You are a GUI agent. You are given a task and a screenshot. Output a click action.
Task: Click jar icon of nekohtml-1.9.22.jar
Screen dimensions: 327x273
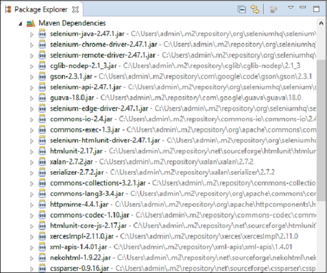(43, 258)
